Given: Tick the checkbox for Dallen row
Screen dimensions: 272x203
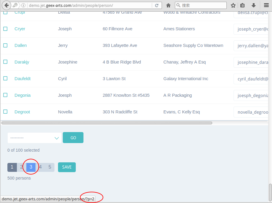Looking at the screenshot, I should pos(5,45).
